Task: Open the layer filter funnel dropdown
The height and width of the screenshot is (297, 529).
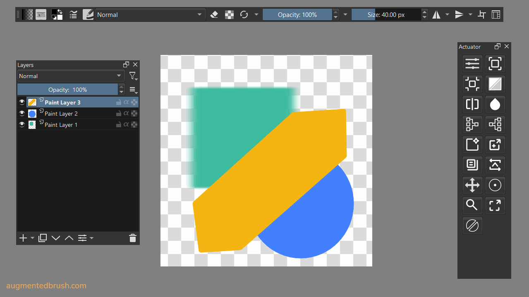Action: pos(133,76)
